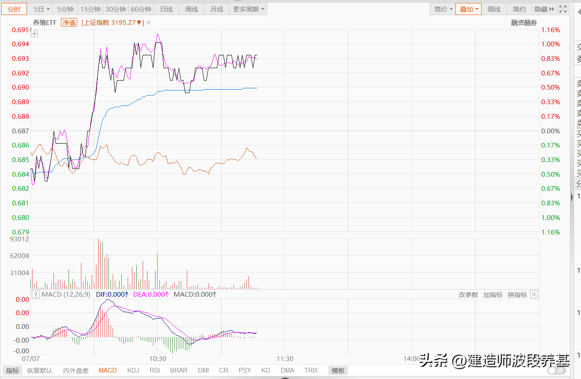Viewport: 581px width, 379px height.
Task: Hide the right panel via 隐藏
Action: point(544,9)
